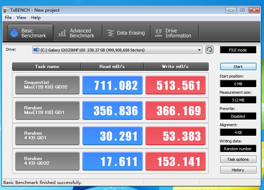Click read result 17.611

[113, 161]
